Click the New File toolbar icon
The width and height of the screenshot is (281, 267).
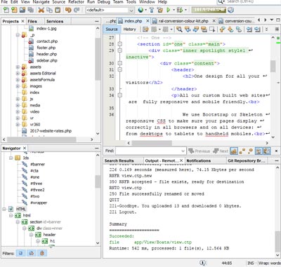[6, 10]
